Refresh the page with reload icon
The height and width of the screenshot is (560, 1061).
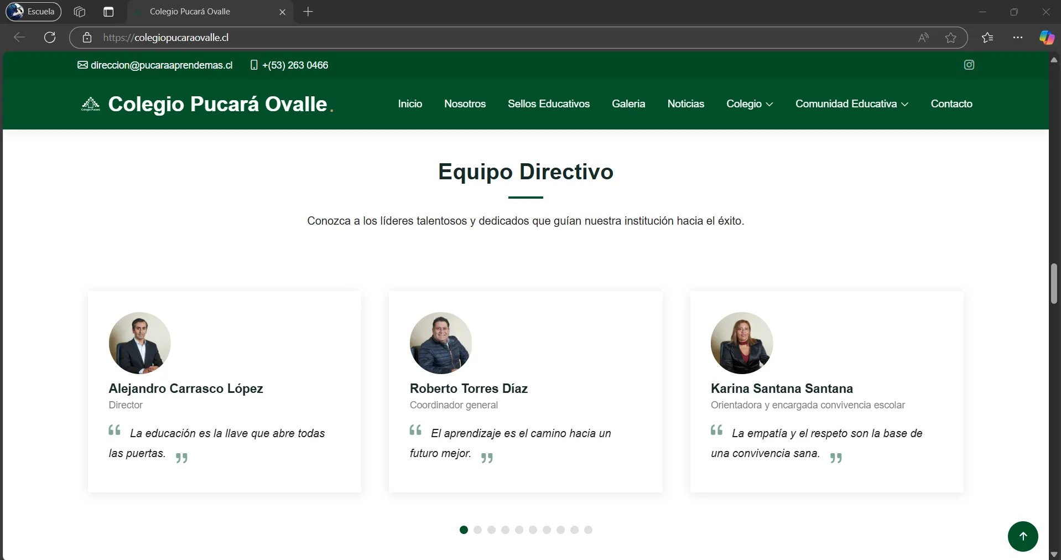[x=50, y=38]
